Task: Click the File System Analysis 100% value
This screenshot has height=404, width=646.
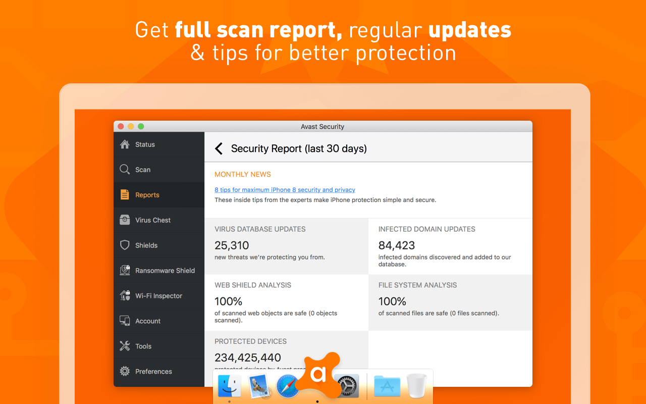Action: 392,301
